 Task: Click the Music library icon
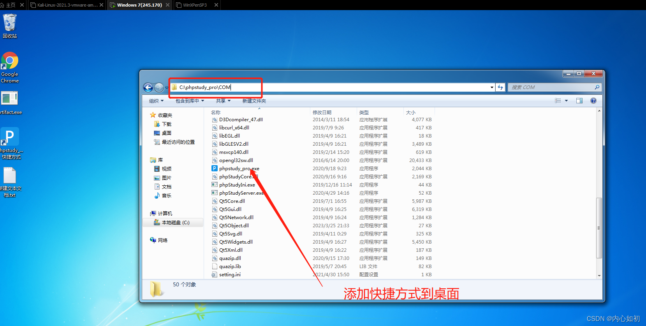tap(157, 195)
